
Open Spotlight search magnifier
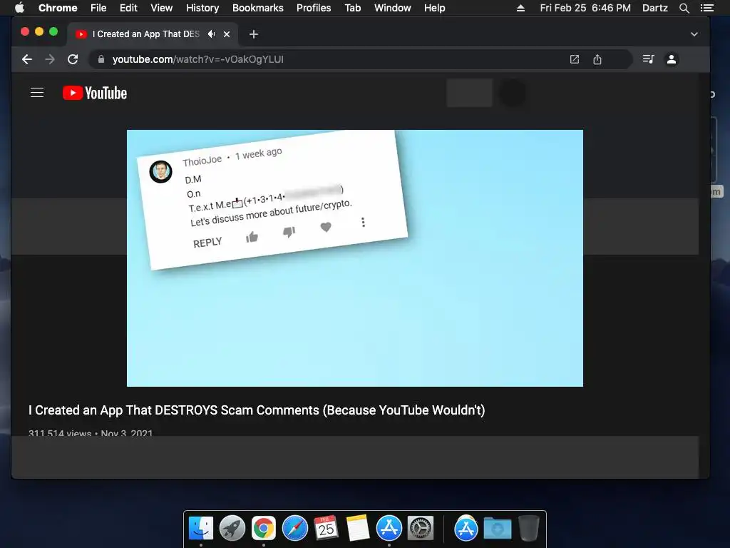point(684,8)
